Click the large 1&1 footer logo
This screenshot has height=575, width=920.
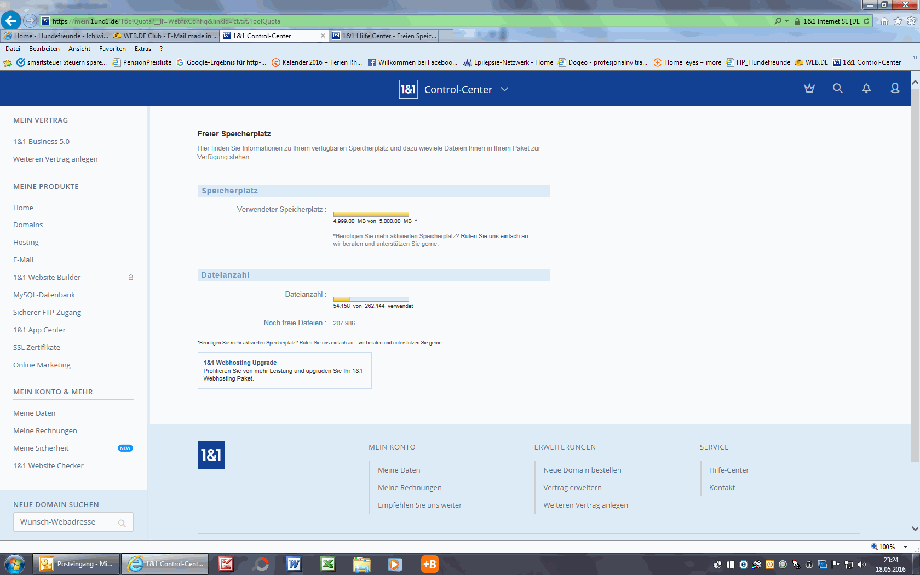coord(211,455)
